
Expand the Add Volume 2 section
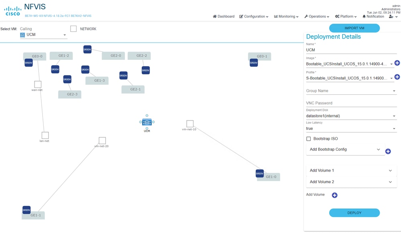(351, 182)
